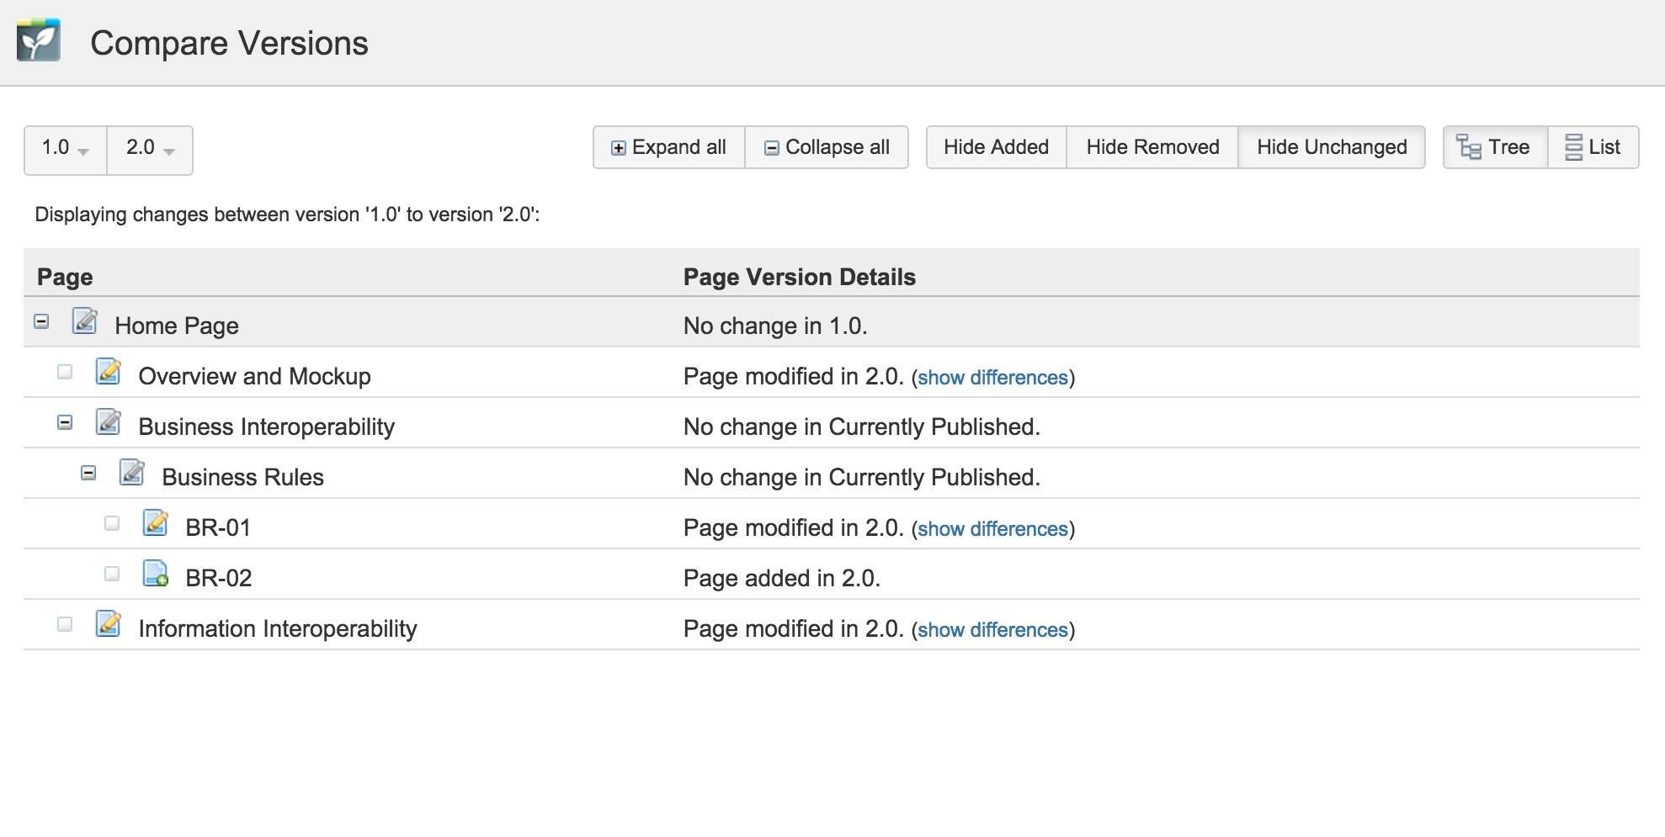Image resolution: width=1665 pixels, height=837 pixels.
Task: Click the minus icon in Collapse all
Action: pyautogui.click(x=771, y=148)
